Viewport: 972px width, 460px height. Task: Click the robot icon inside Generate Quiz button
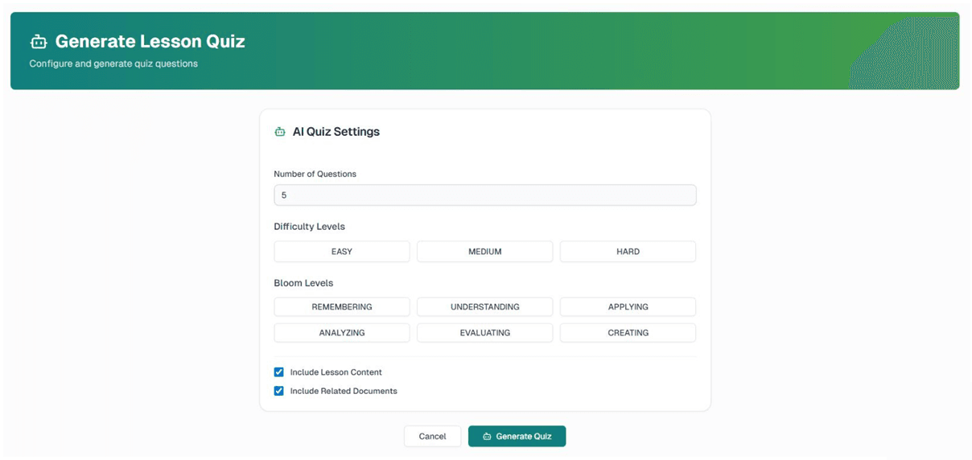coord(487,437)
